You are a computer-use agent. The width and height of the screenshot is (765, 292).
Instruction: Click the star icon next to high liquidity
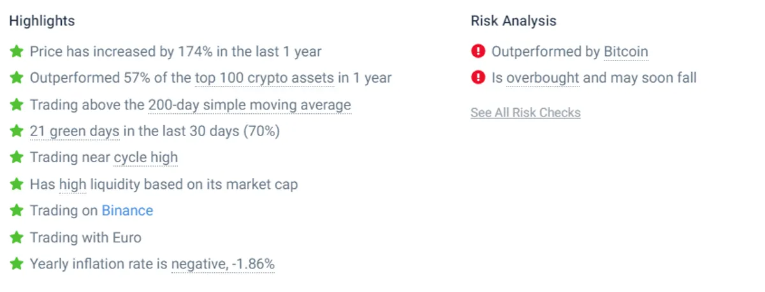17,184
